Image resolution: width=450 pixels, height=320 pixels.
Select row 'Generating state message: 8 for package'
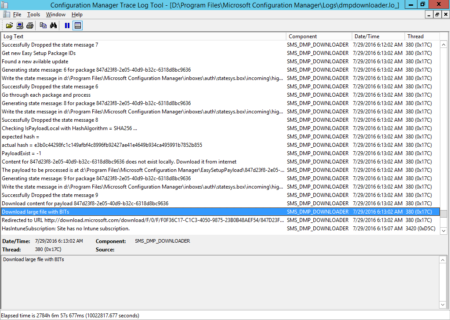pyautogui.click(x=220, y=103)
